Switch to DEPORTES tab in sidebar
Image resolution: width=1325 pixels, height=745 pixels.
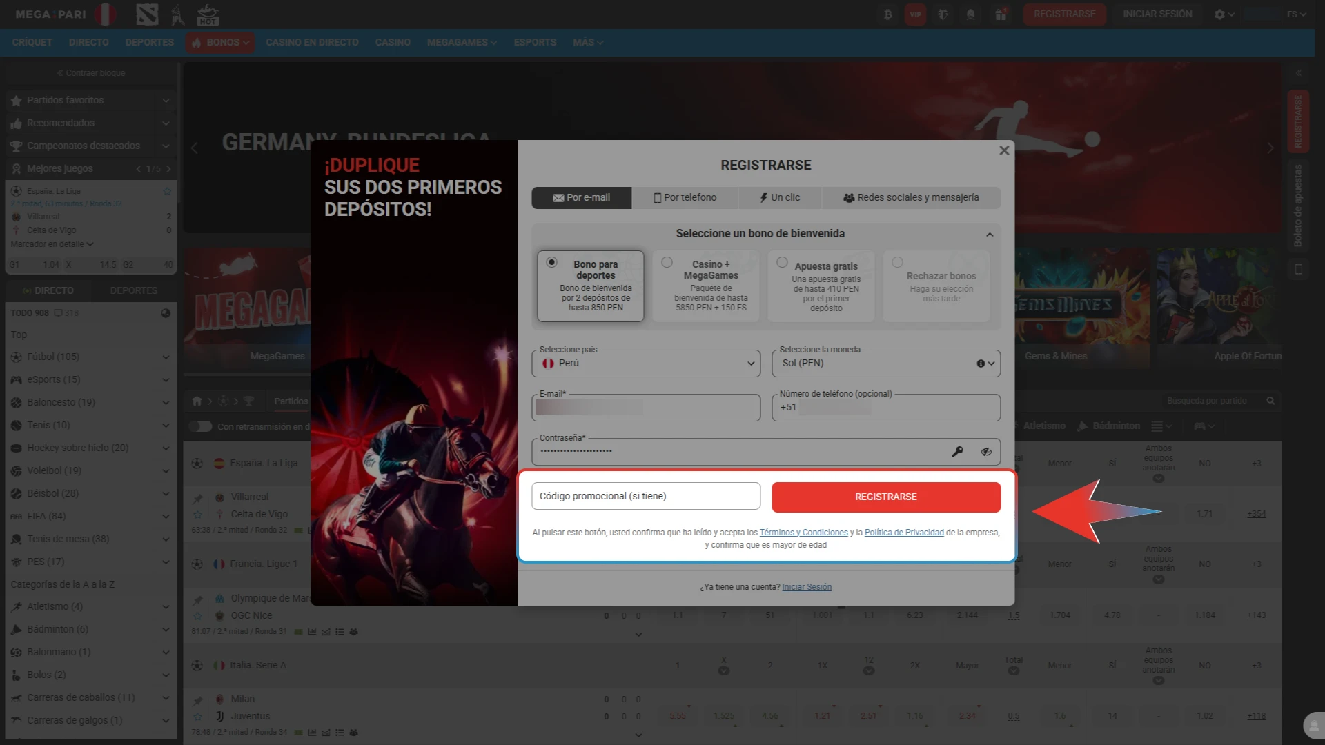point(134,291)
